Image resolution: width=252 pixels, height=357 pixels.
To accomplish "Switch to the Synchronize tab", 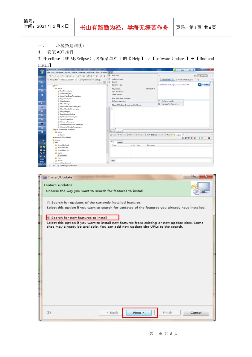I will click(x=85, y=80).
